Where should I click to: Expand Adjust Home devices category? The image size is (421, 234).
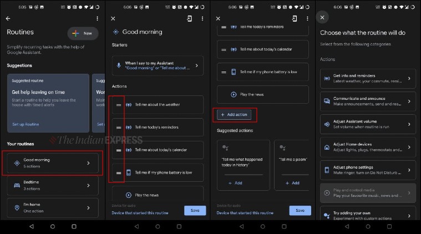[x=409, y=147]
